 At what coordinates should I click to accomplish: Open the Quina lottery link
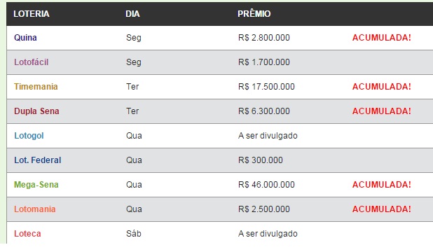pyautogui.click(x=25, y=38)
